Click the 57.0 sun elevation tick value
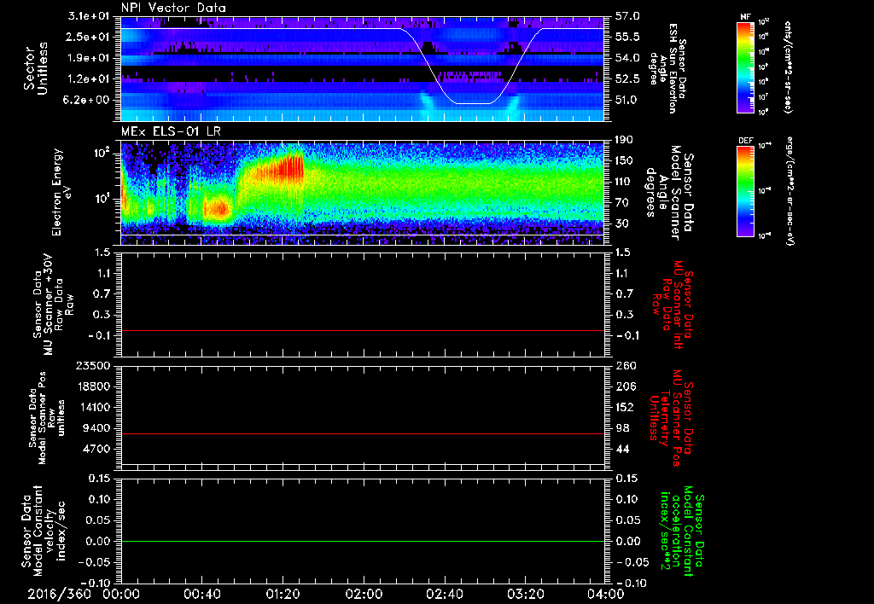874x604 pixels. [627, 16]
